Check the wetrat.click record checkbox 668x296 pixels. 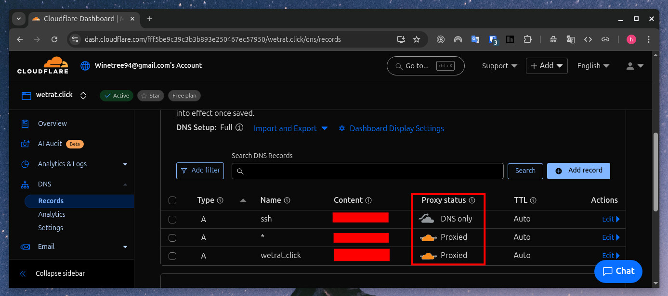tap(172, 256)
